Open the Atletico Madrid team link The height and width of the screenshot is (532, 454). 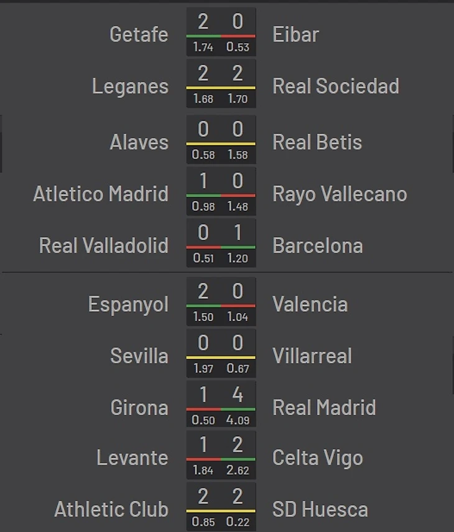click(x=101, y=194)
